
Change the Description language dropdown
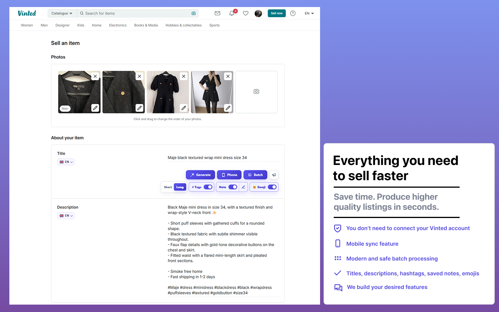click(66, 216)
